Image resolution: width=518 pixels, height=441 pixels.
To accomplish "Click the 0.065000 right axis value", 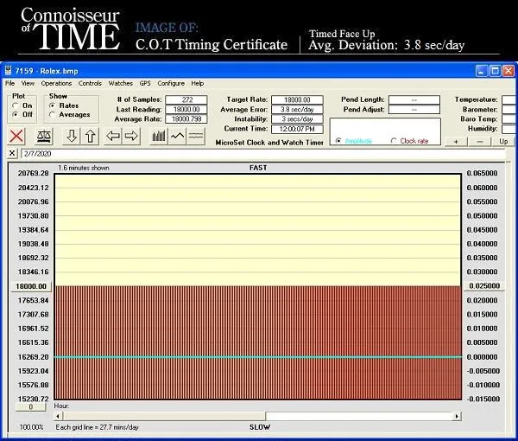I will point(482,173).
